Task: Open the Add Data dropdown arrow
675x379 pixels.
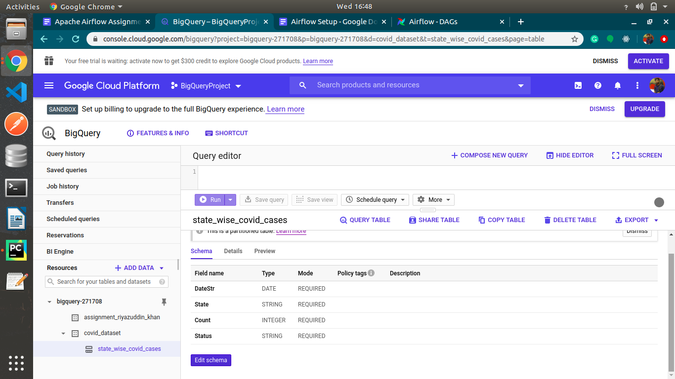Action: click(162, 268)
